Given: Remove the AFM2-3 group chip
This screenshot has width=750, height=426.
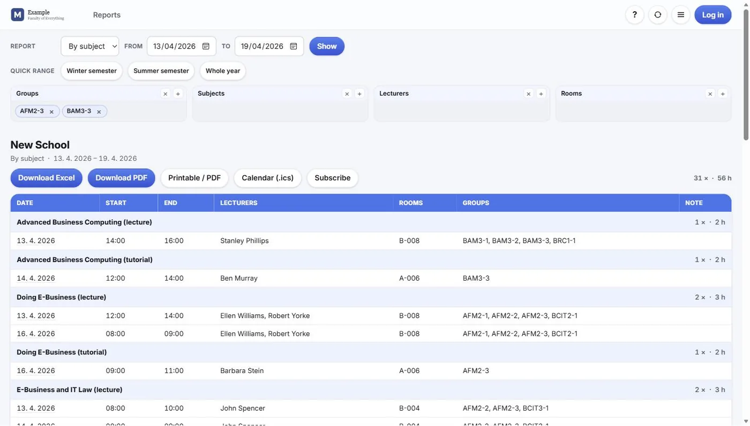Looking at the screenshot, I should pos(51,112).
